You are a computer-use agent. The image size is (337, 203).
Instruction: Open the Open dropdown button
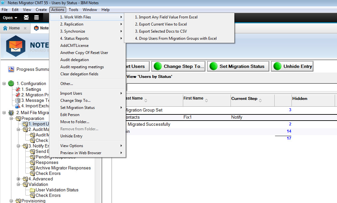(10, 18)
